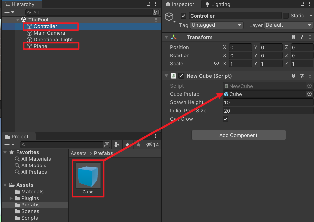Open the Tag dropdown showing Untagged
Screen dimensions: 314x222
pos(217,25)
